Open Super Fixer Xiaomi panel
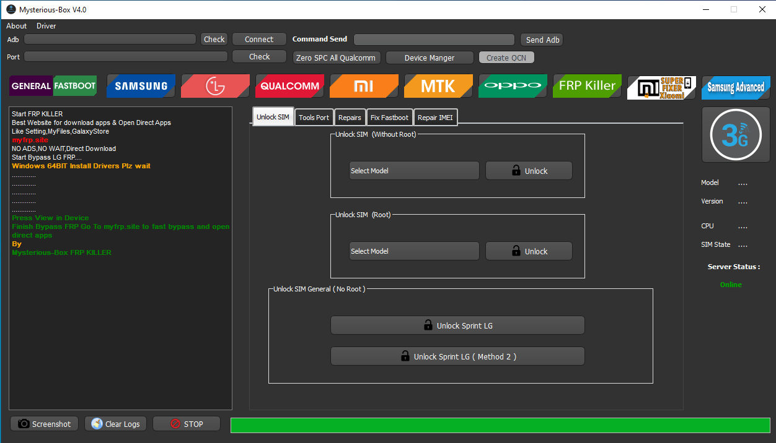776x443 pixels. click(x=661, y=86)
